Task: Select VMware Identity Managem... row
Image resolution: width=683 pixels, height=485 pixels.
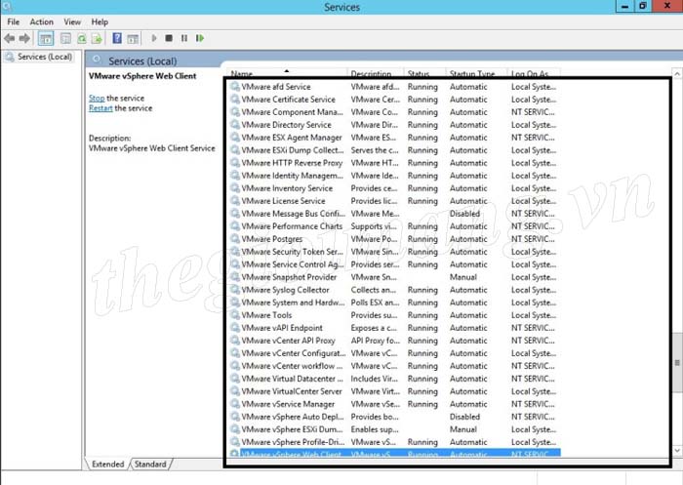Action: [x=395, y=176]
